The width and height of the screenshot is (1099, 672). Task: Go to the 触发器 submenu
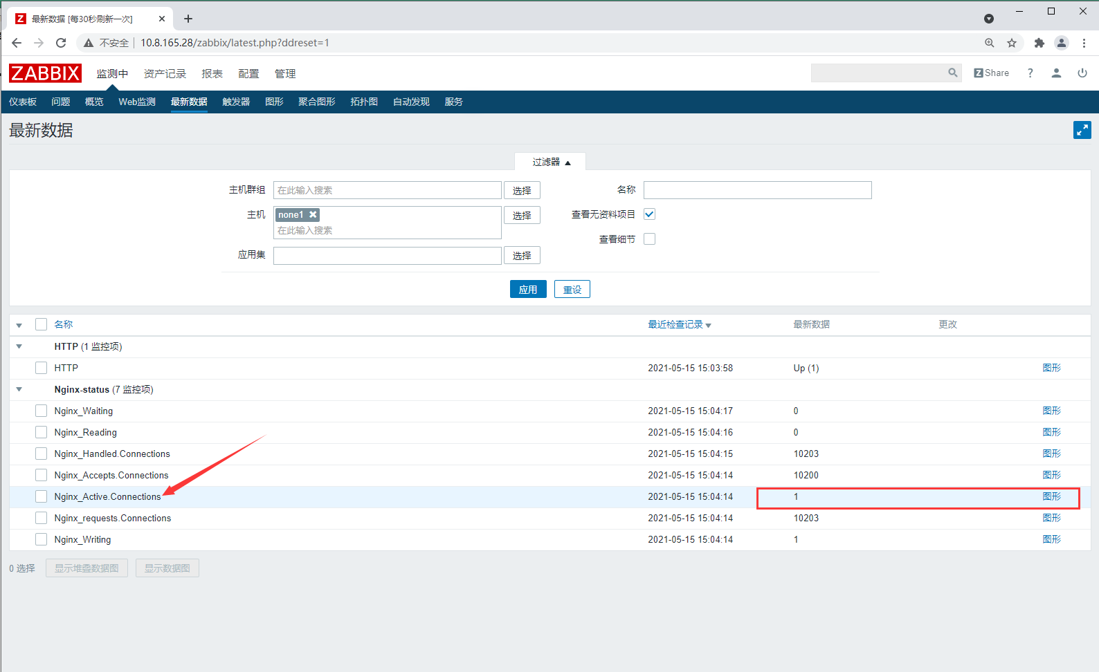click(236, 102)
